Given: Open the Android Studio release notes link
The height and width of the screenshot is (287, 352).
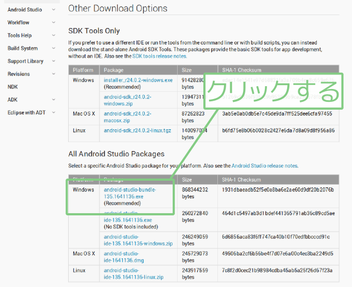Looking at the screenshot, I should tap(265, 166).
